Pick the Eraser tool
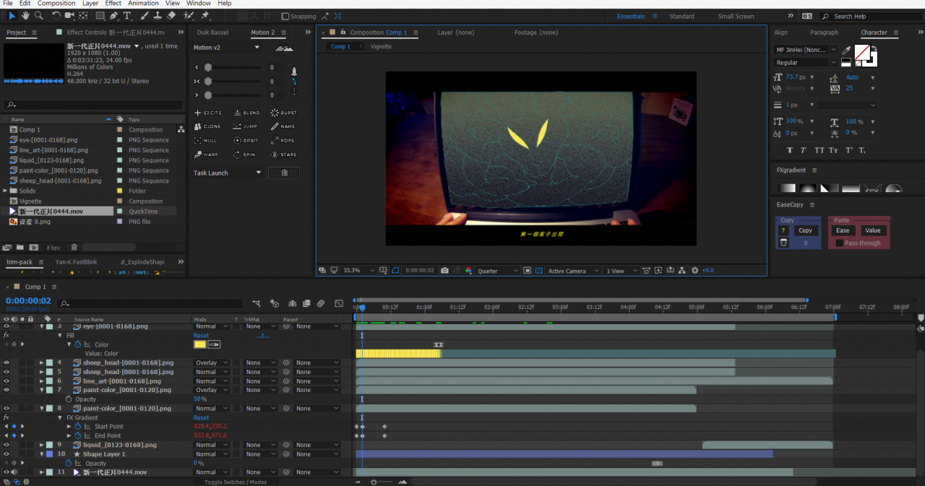 click(x=171, y=15)
